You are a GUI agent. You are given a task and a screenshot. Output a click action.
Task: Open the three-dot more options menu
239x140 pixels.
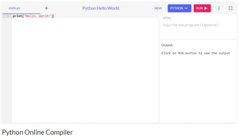coord(219,8)
